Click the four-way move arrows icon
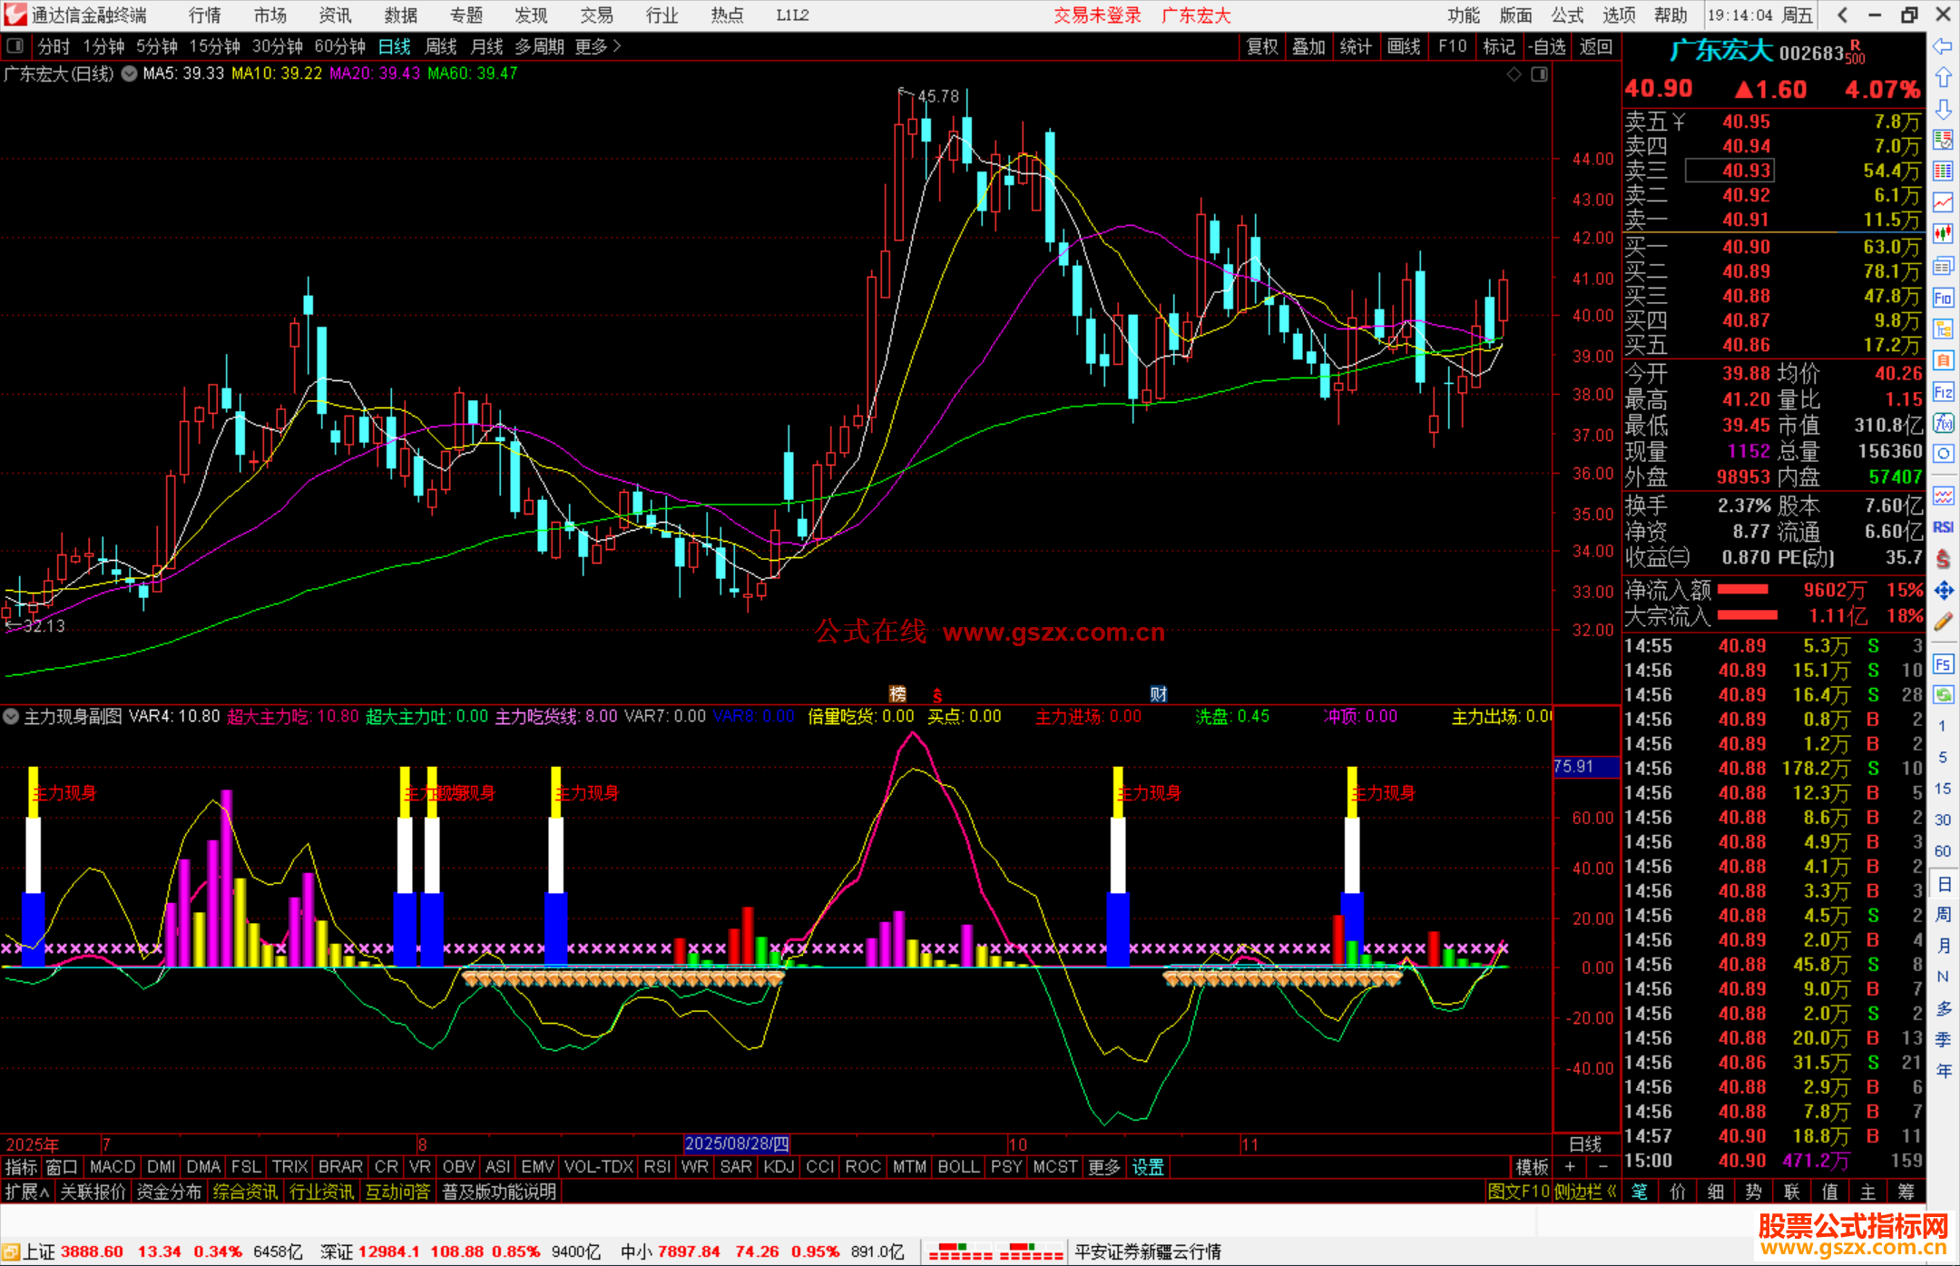Image resolution: width=1960 pixels, height=1266 pixels. pyautogui.click(x=1943, y=591)
